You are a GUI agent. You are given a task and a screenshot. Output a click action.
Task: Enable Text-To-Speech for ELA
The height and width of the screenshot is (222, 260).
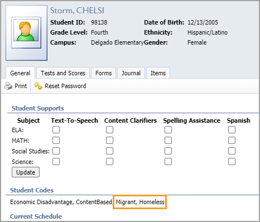coord(56,130)
